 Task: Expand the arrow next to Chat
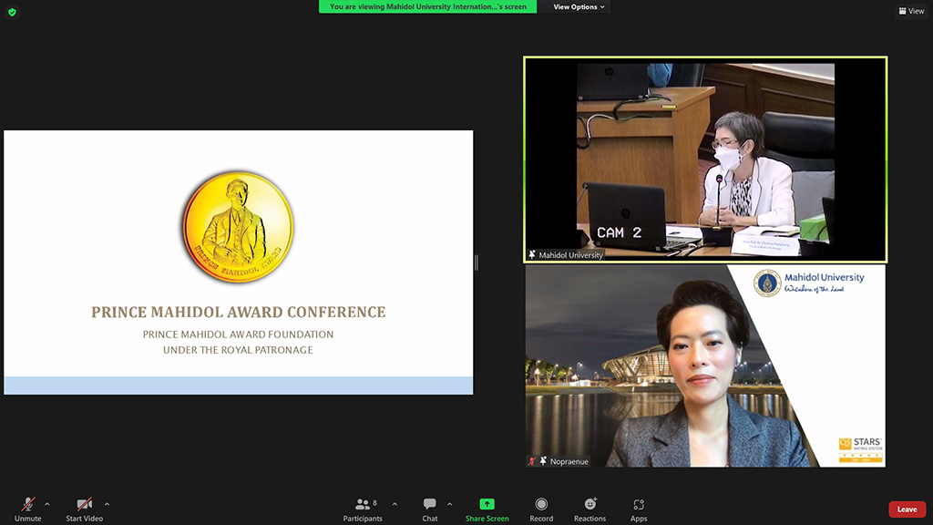coord(449,504)
